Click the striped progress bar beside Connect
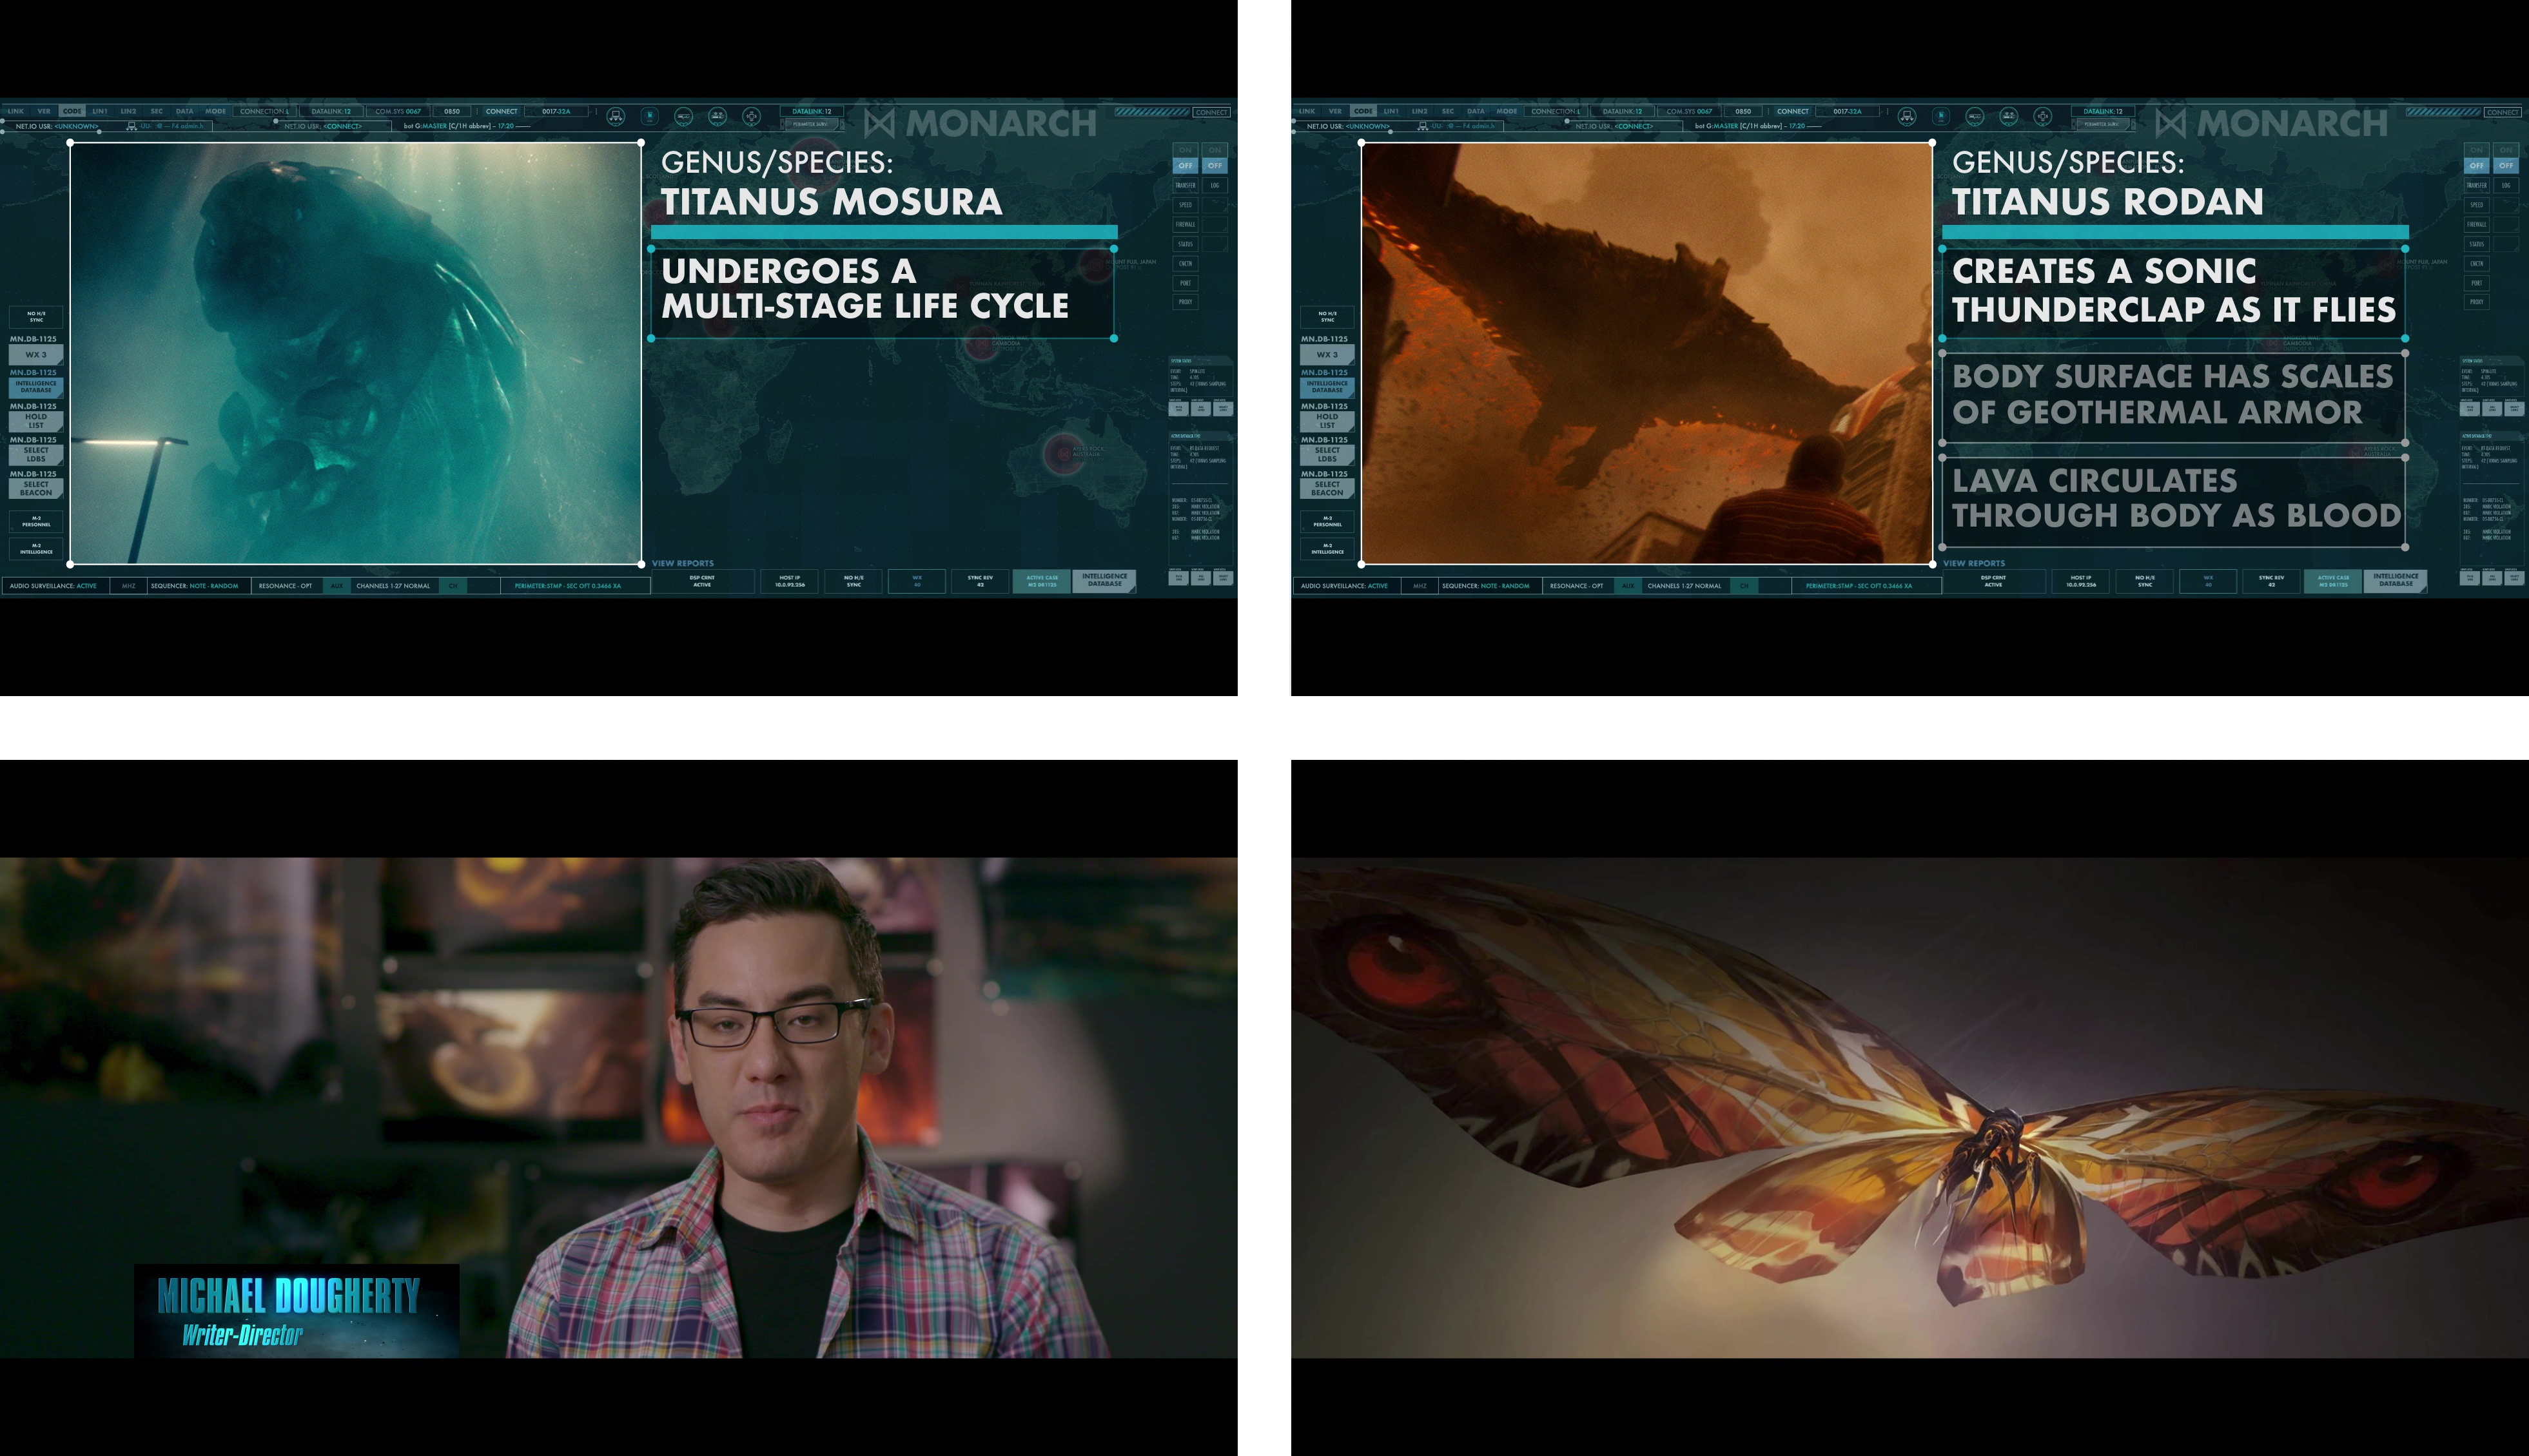This screenshot has height=1456, width=2529. pos(1152,111)
